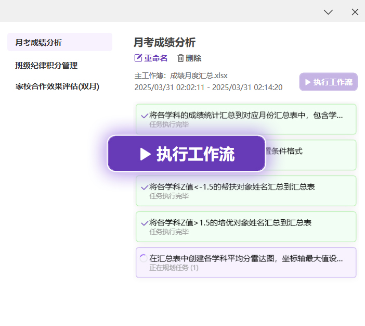
Task: Click the trash can icon beside 删除
Action: click(180, 58)
